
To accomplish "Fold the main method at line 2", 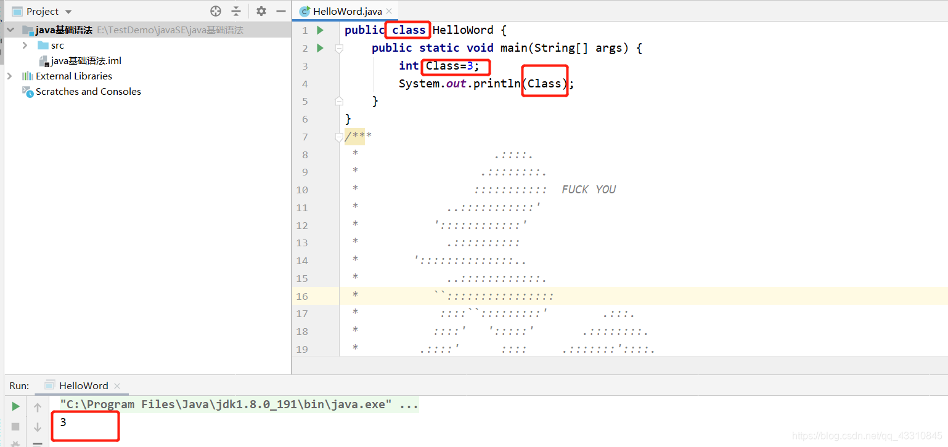I will [338, 48].
